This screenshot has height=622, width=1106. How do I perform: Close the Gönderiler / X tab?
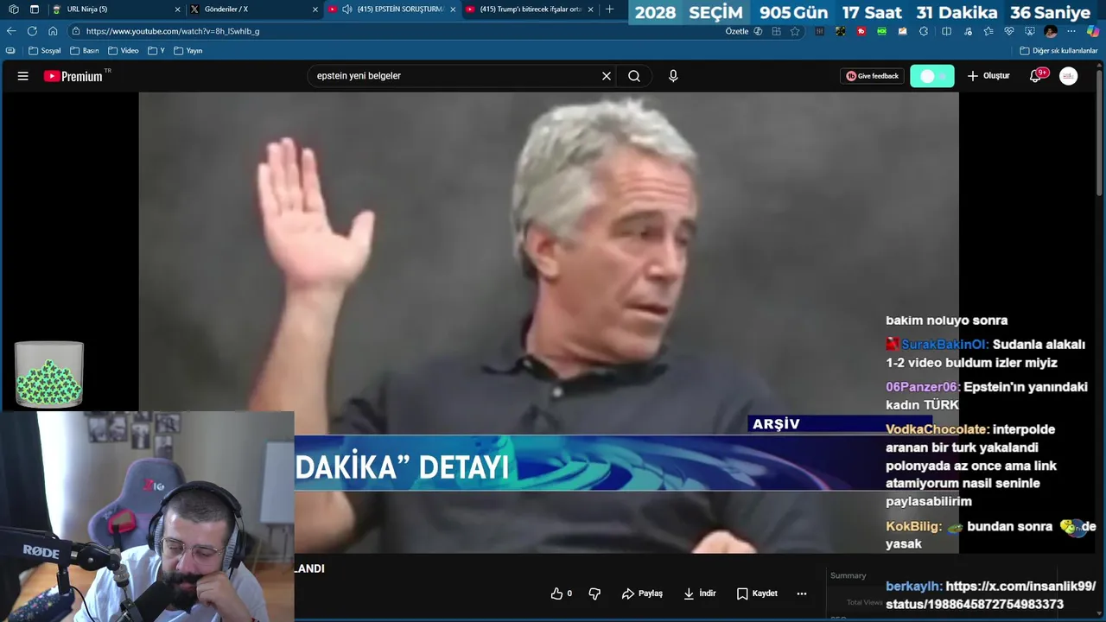(315, 10)
